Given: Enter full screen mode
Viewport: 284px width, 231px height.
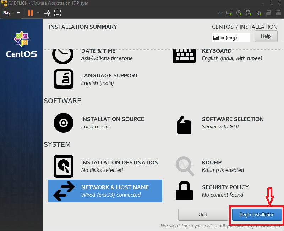Looking at the screenshot, I should click(58, 13).
